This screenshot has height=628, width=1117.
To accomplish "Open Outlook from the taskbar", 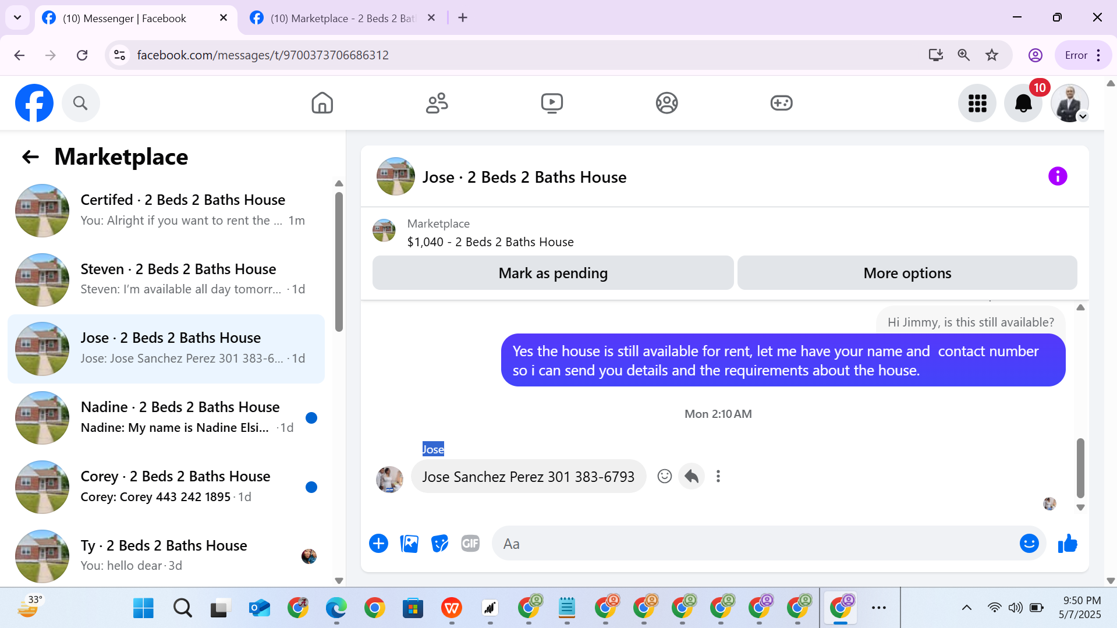I will tap(260, 608).
